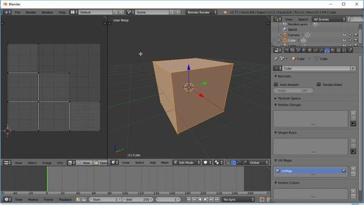Open the Render Layers properties tab icon
Viewport: 364px width, 205px height.
click(292, 50)
